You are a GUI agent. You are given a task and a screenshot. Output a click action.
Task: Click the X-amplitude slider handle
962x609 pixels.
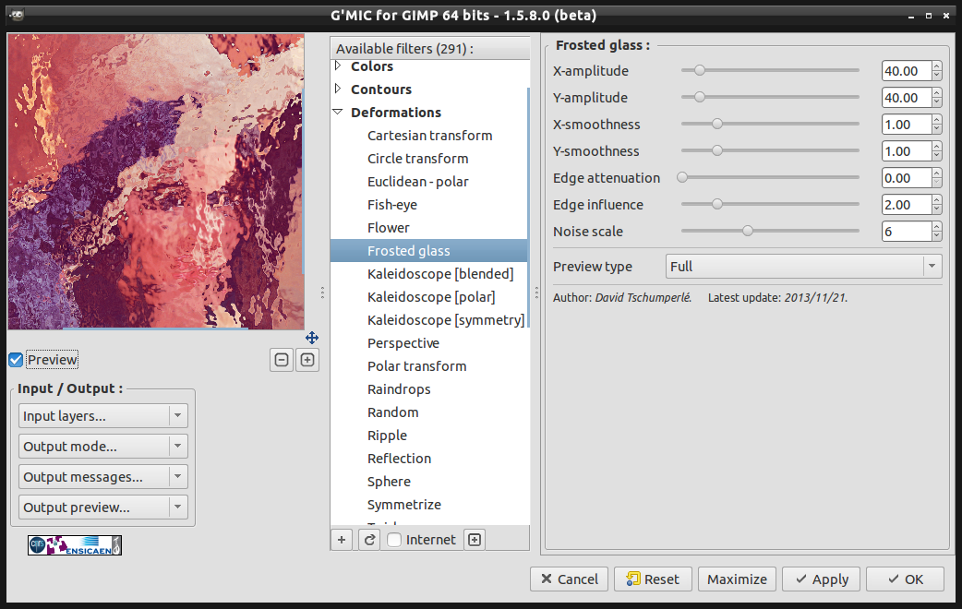pos(700,70)
